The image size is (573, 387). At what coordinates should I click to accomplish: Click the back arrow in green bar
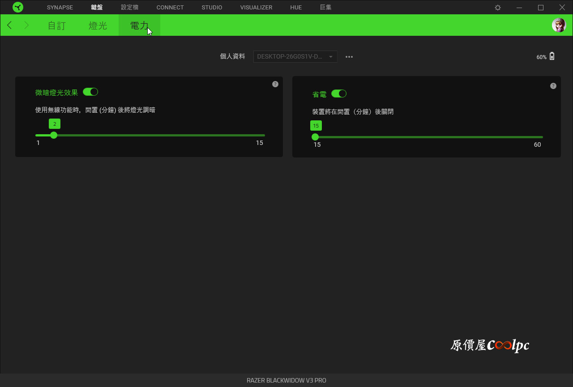[x=9, y=26]
